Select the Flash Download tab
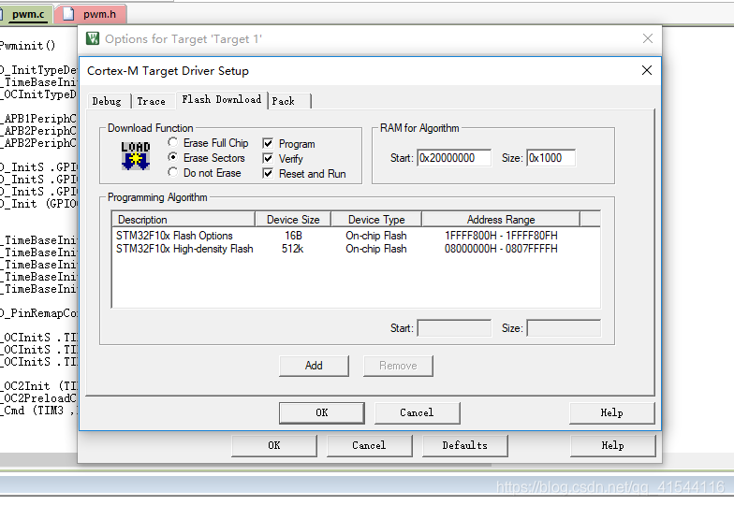Viewport: 734px width, 505px height. point(221,99)
